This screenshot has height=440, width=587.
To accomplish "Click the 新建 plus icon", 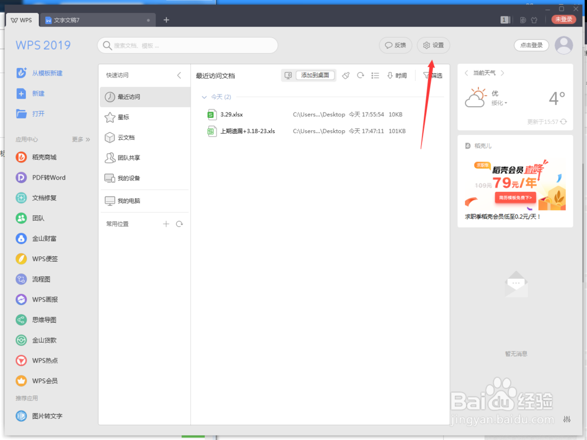I will (x=21, y=93).
